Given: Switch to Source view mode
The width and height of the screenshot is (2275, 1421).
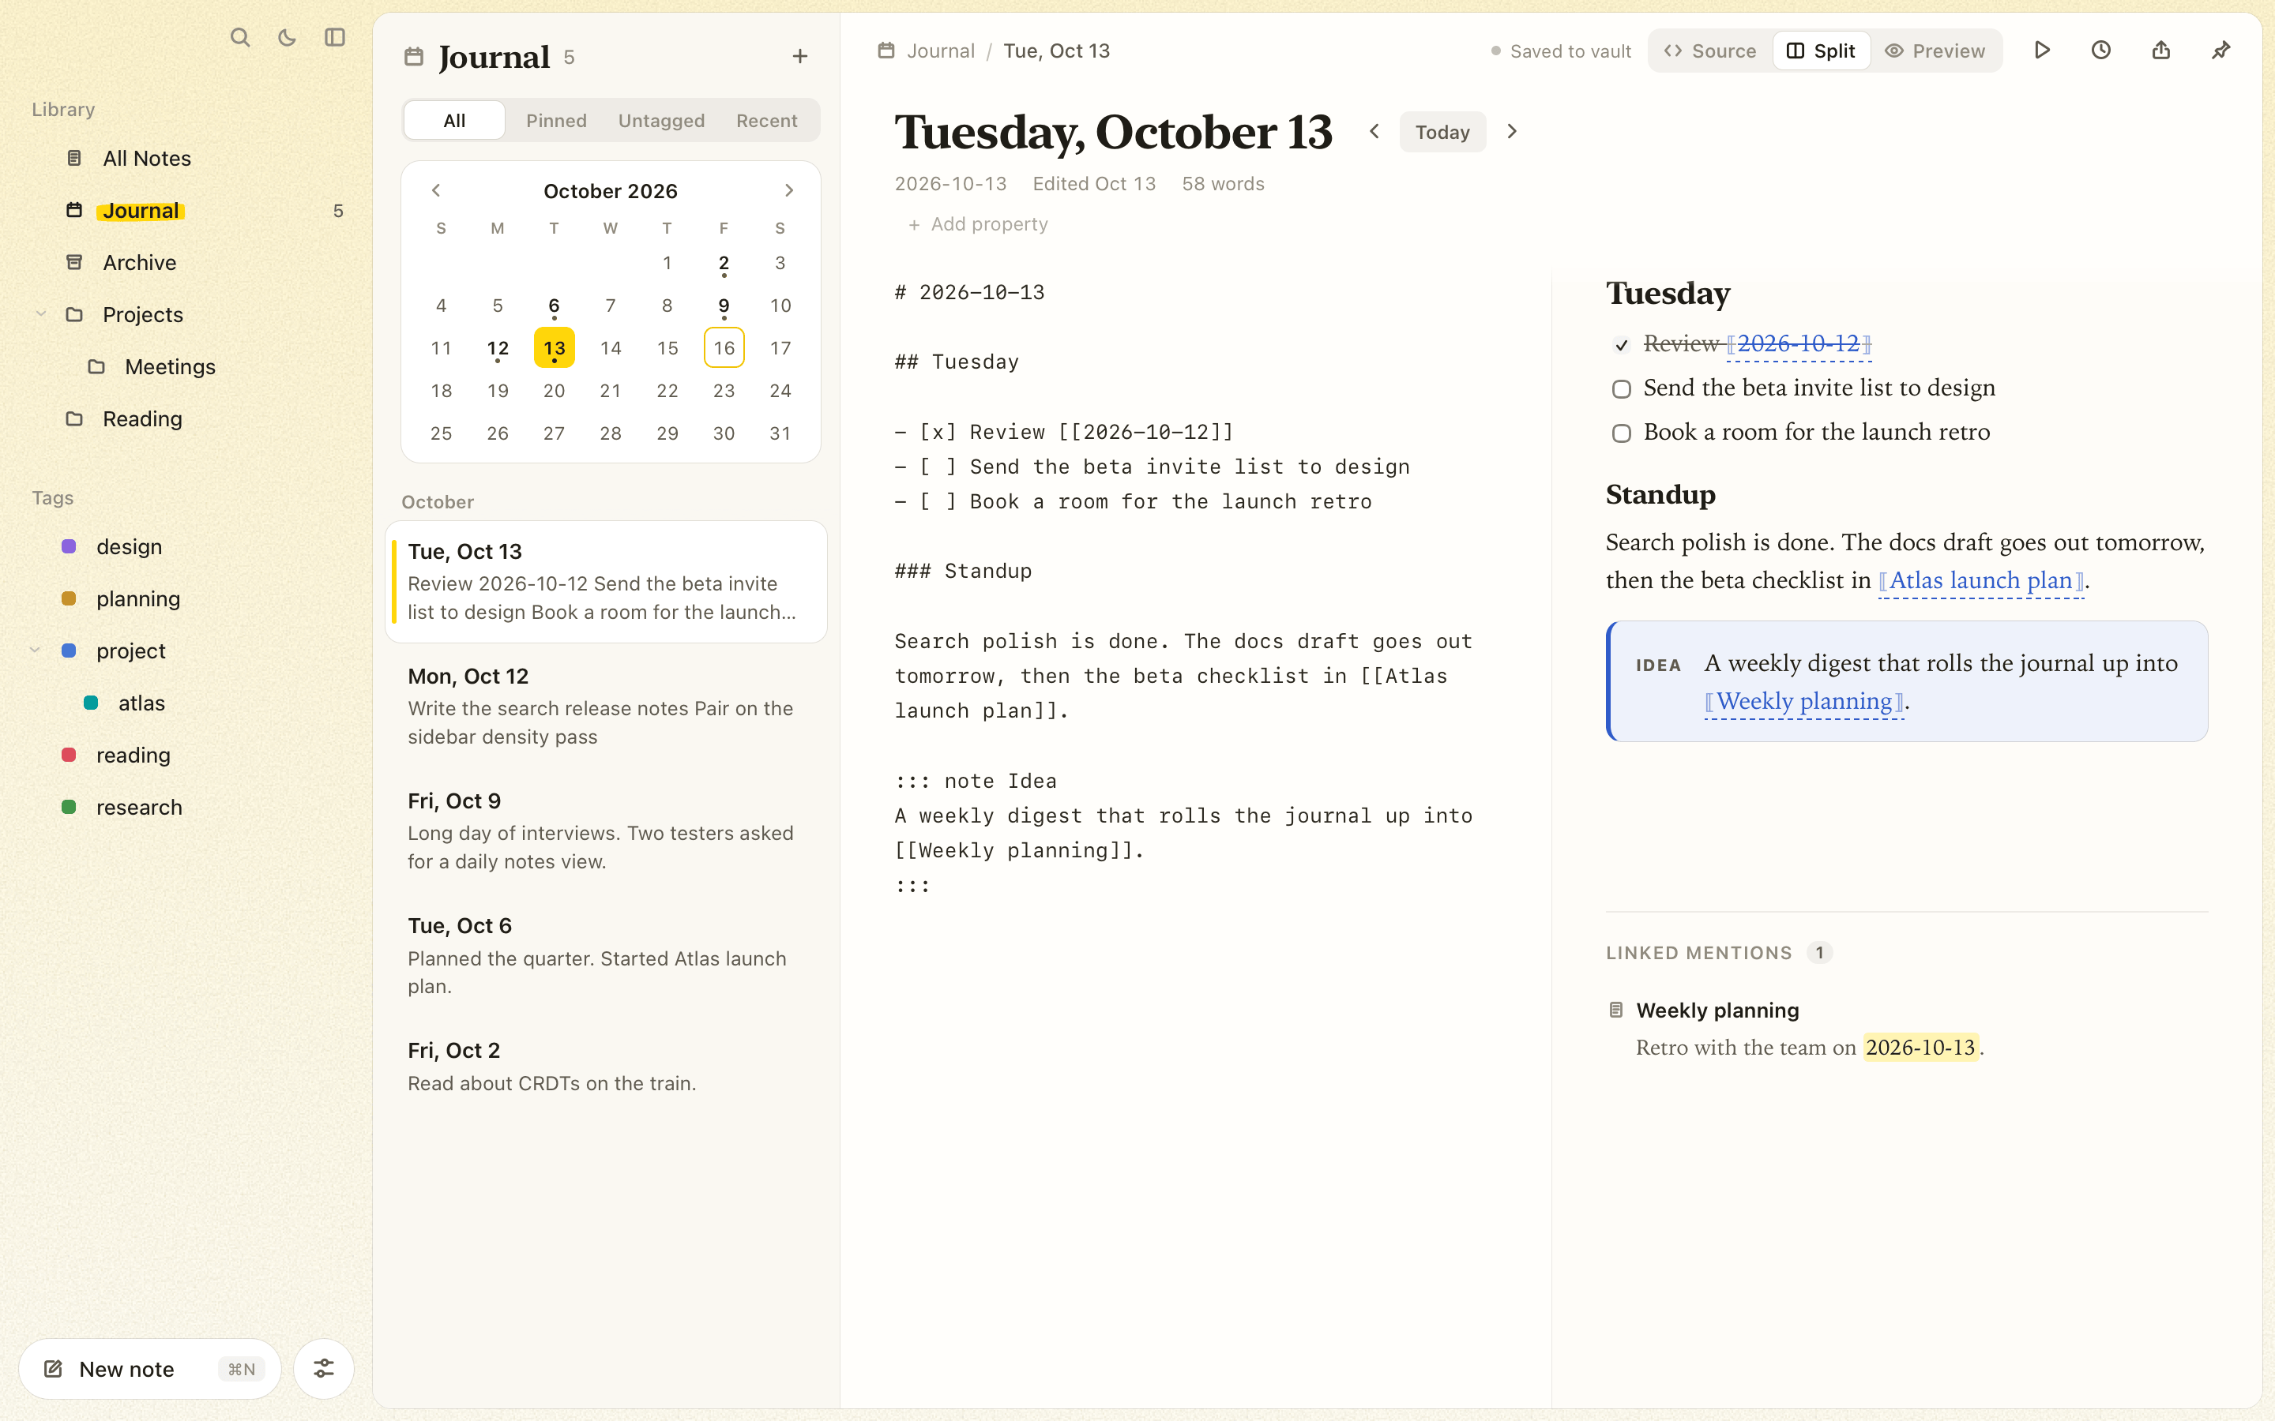Looking at the screenshot, I should point(1710,51).
